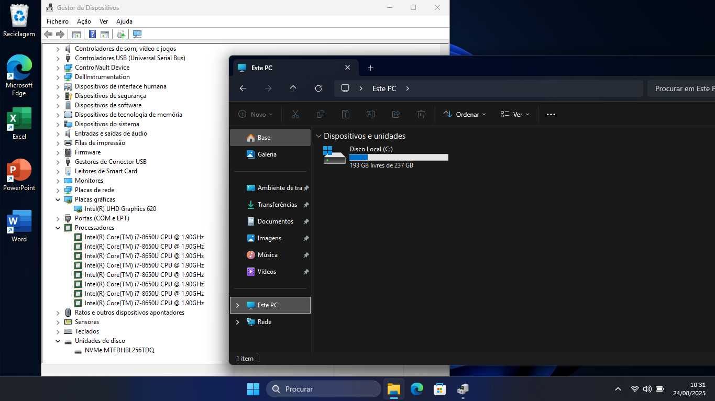The height and width of the screenshot is (401, 715).
Task: Open a new Explorer tab with plus
Action: point(370,68)
